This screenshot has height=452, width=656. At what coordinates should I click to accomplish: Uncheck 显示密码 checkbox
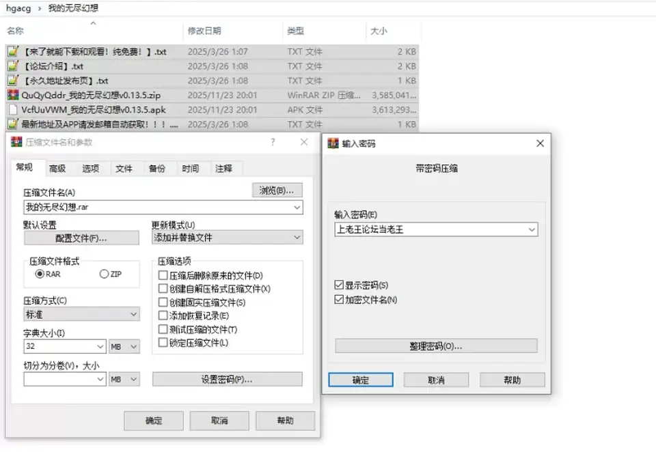pyautogui.click(x=340, y=285)
